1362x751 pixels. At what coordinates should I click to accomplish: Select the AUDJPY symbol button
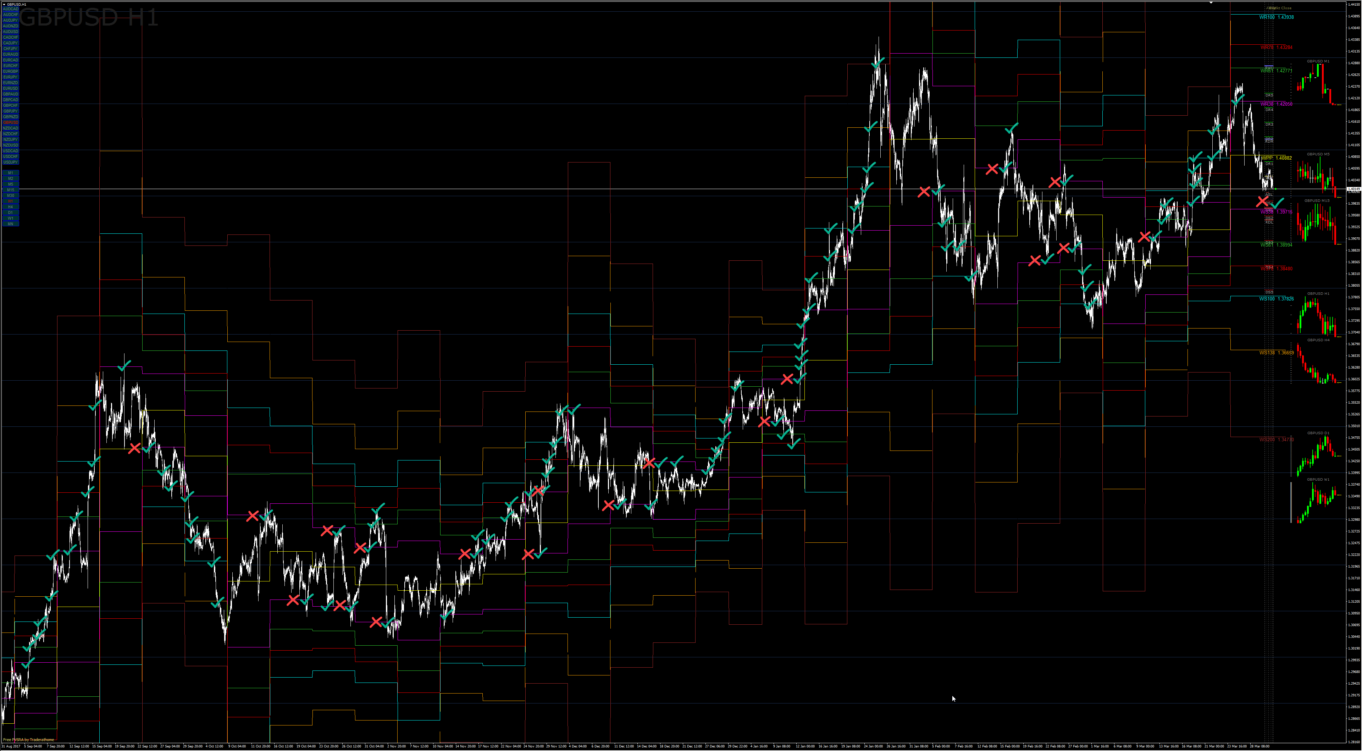pos(11,20)
